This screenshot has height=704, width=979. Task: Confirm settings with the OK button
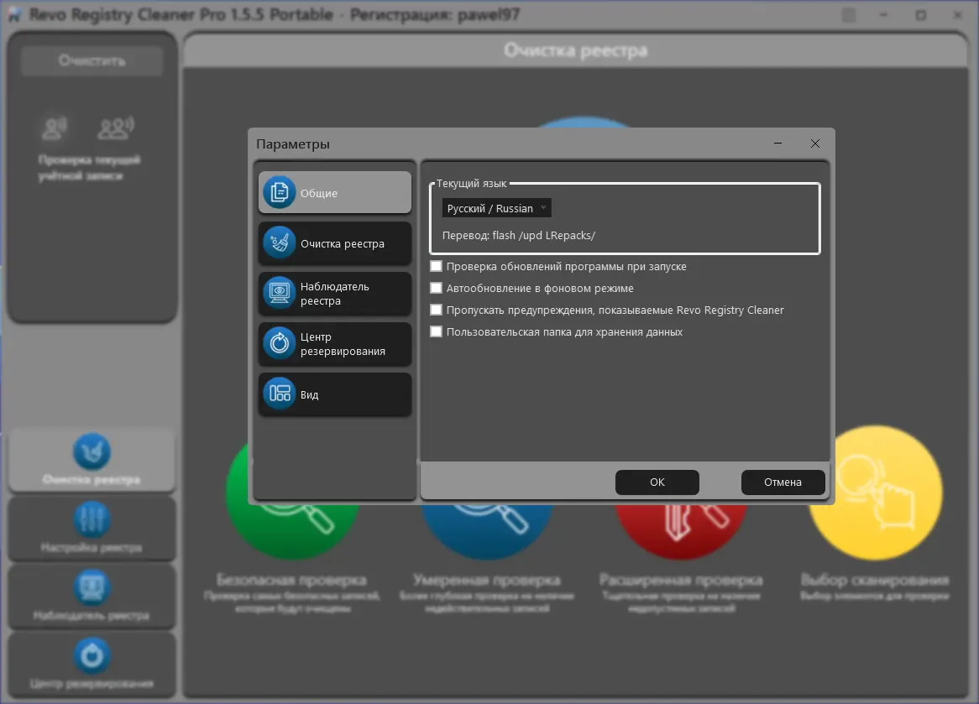(x=657, y=482)
